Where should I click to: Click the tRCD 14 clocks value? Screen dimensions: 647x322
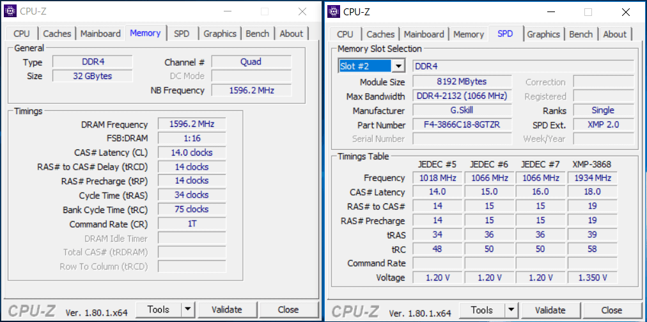(x=192, y=167)
